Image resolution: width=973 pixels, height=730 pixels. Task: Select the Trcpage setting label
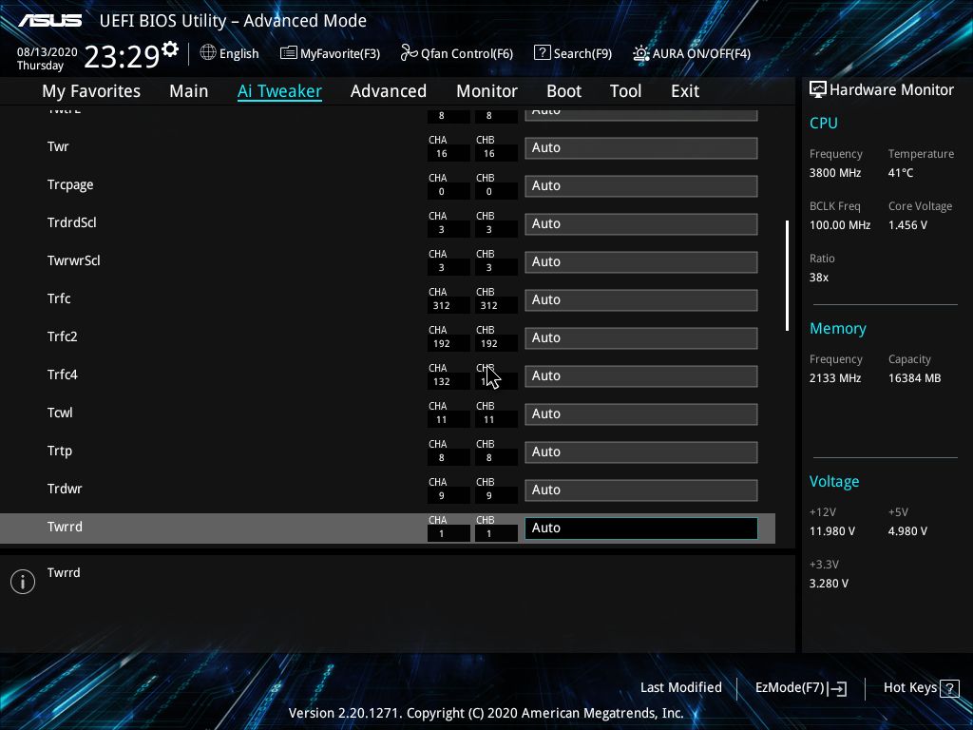[70, 185]
